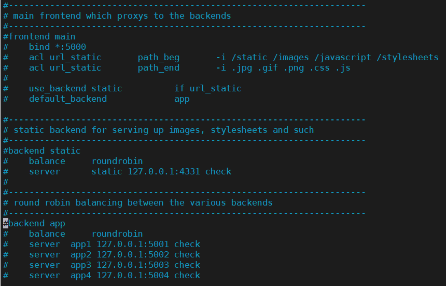Click the 'bind *:5000' text
This screenshot has height=286, width=446.
tap(58, 47)
